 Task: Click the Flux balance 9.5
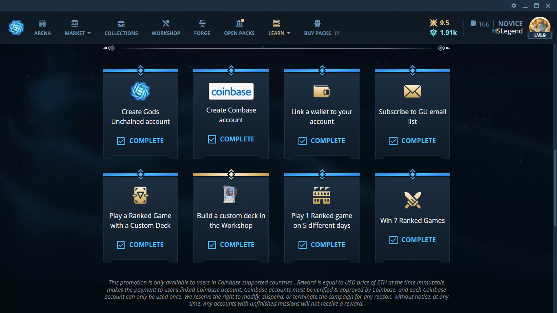click(444, 23)
